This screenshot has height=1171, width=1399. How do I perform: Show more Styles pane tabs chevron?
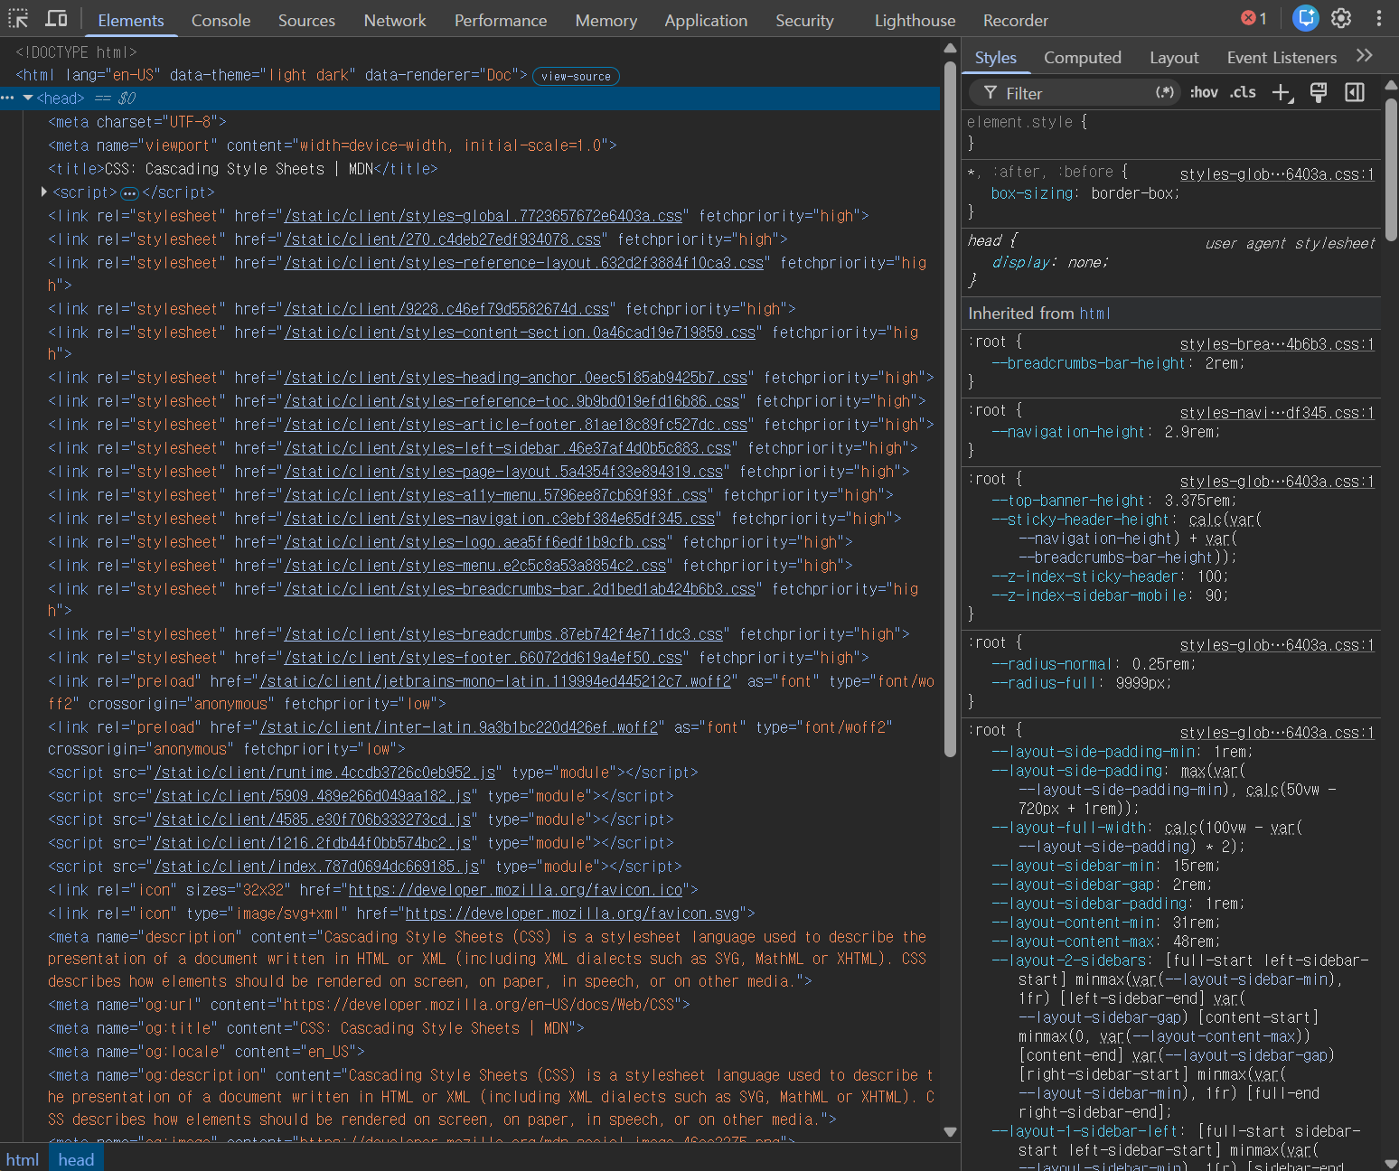[1365, 56]
